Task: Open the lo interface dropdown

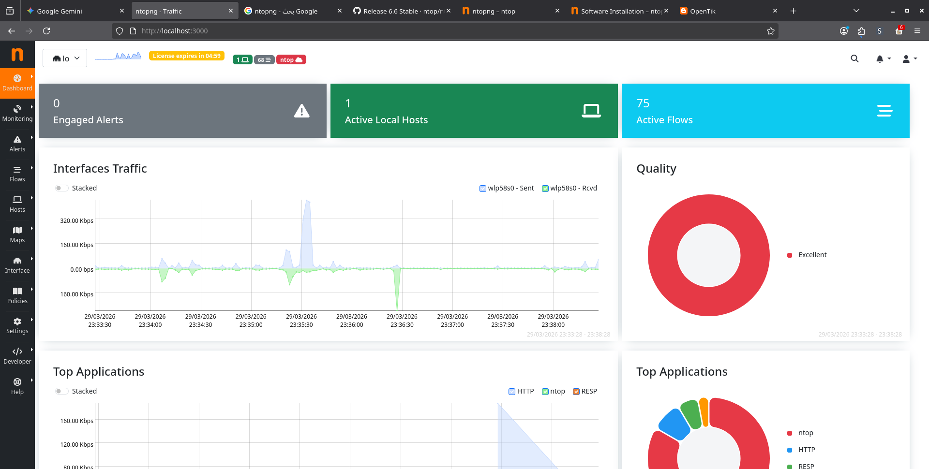Action: coord(65,59)
